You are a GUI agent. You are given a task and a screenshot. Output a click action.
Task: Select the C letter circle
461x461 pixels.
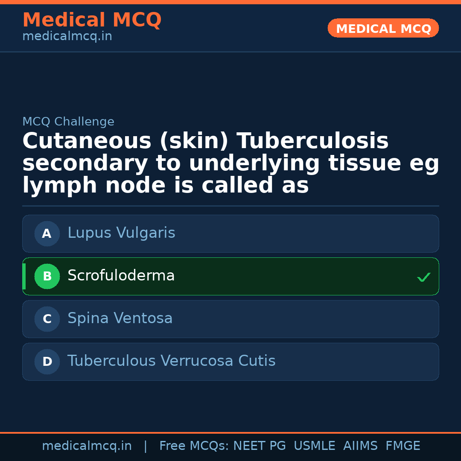(47, 319)
